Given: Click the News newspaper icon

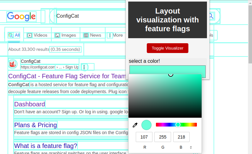Looking at the screenshot, I should coord(86,35).
